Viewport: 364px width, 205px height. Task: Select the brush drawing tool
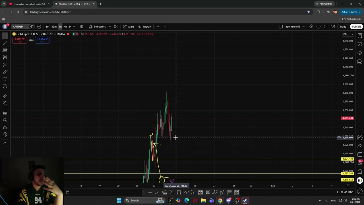[x=5, y=72]
